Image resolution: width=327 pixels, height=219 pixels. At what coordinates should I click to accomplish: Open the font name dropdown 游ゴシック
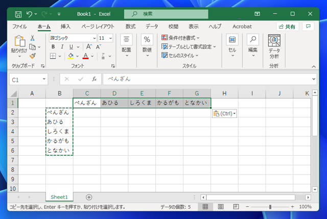click(94, 38)
